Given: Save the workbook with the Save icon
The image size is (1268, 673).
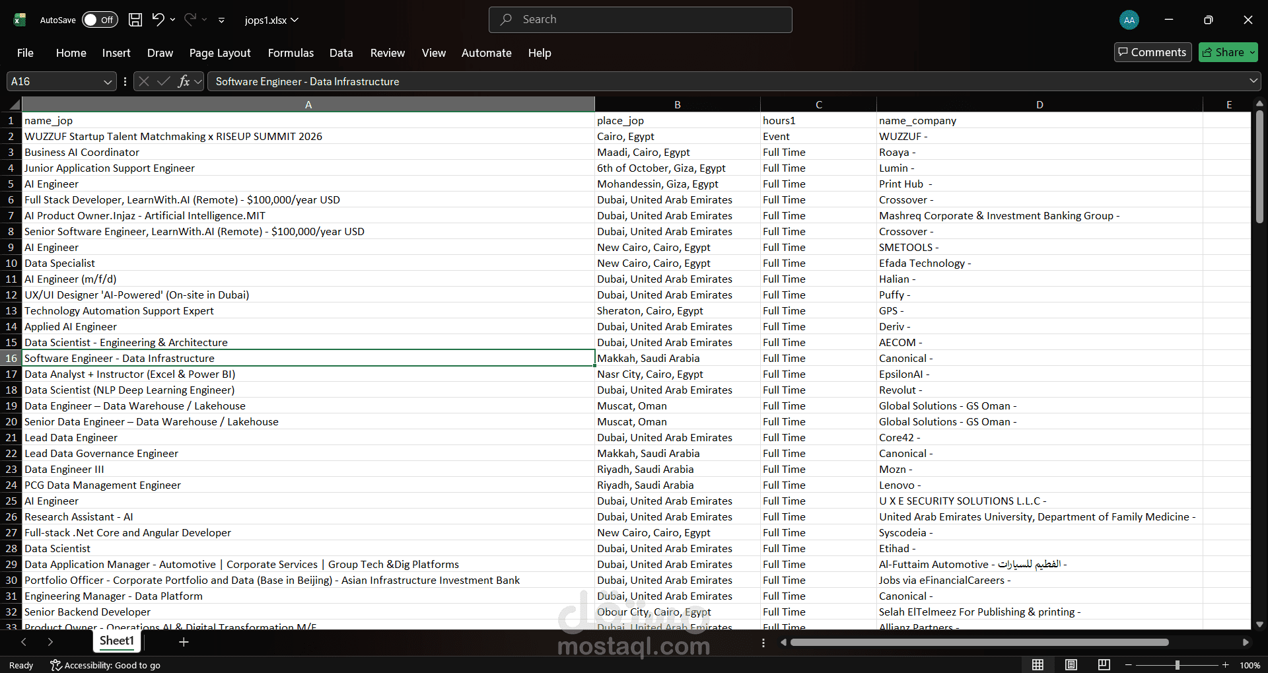Looking at the screenshot, I should point(135,20).
